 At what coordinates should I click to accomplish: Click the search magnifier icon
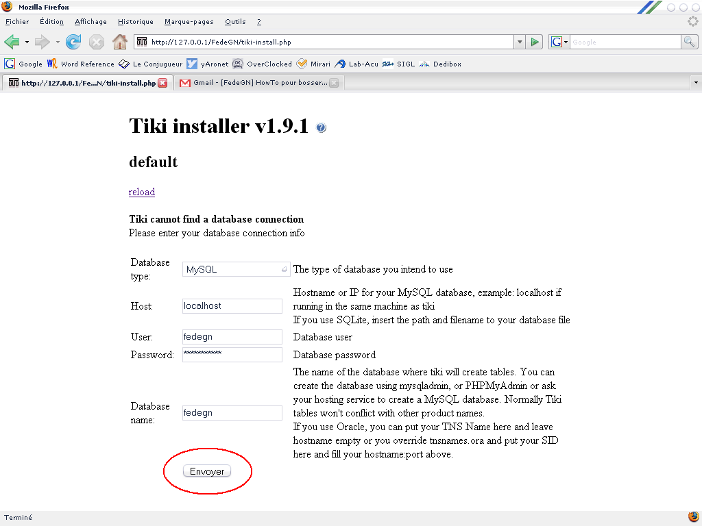coord(689,42)
